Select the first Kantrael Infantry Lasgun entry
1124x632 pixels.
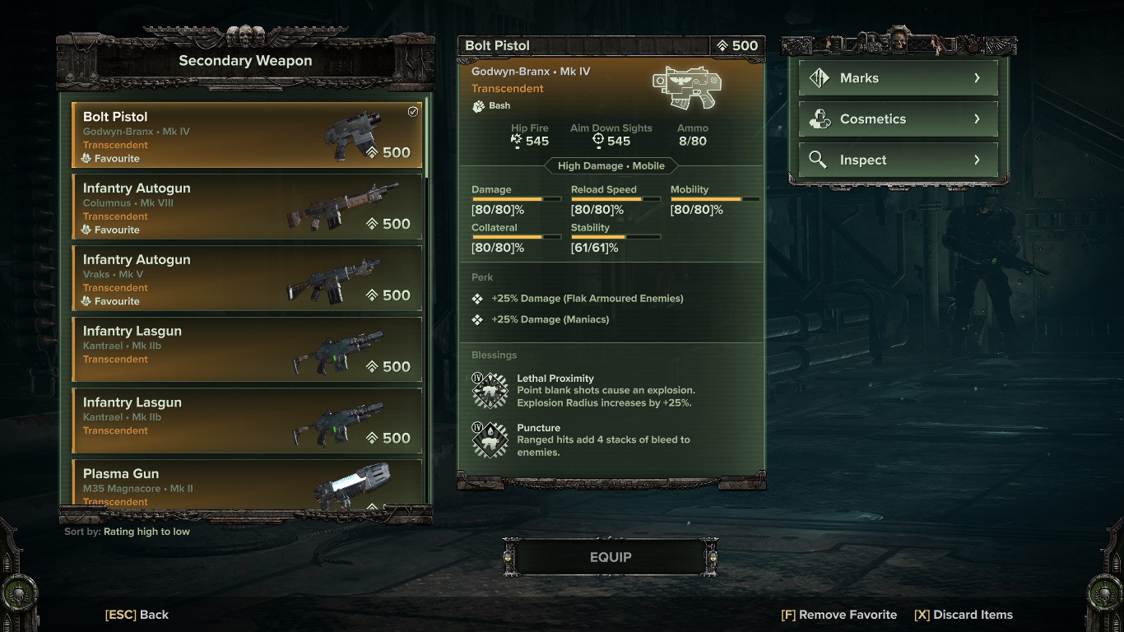click(x=247, y=350)
